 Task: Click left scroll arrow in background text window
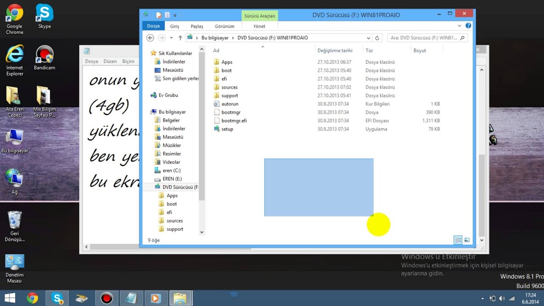[87, 246]
